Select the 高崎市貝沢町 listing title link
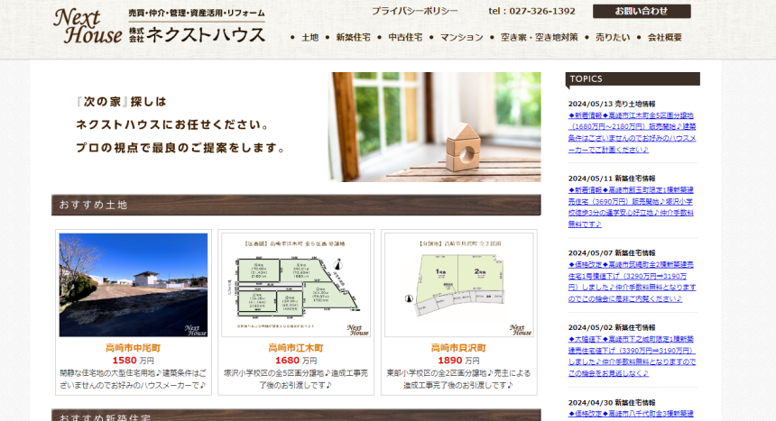The image size is (776, 421). click(458, 347)
